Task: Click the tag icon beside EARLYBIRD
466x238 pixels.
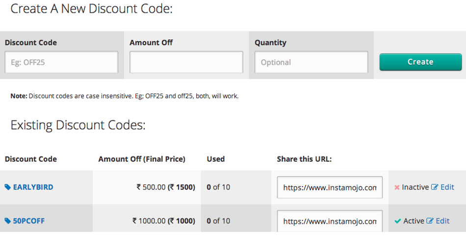Action: (8, 187)
